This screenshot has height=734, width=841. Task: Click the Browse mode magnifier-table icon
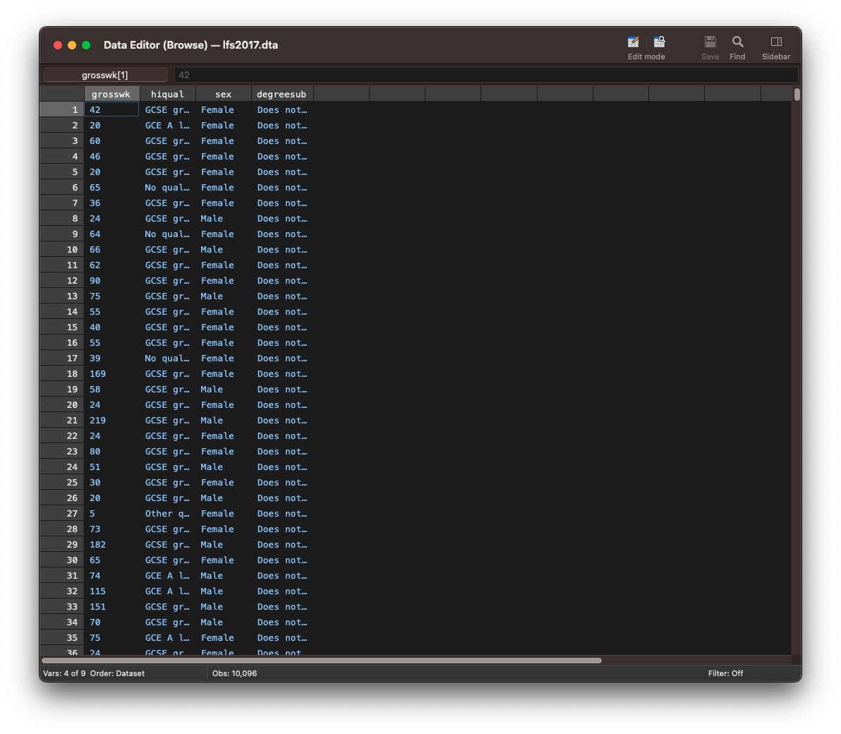[x=659, y=42]
